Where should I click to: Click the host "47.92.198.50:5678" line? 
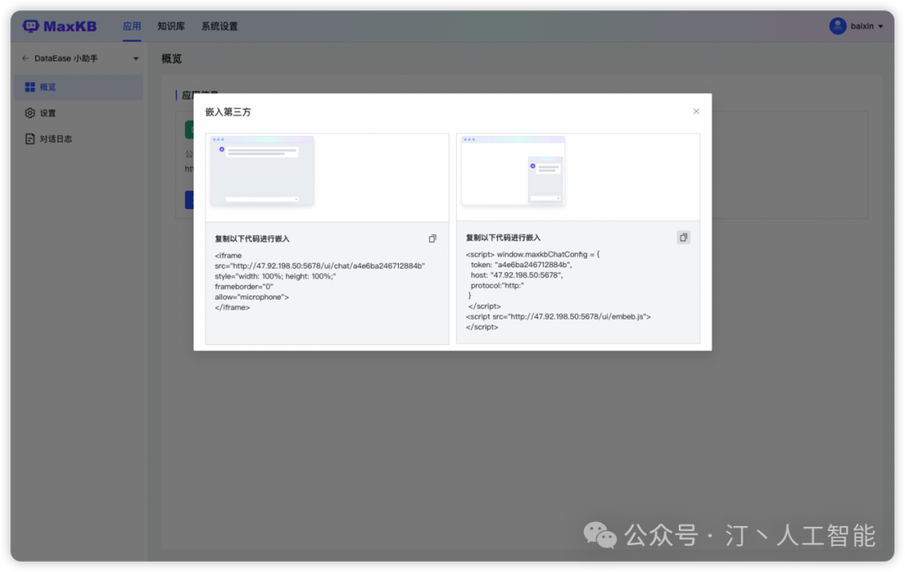pyautogui.click(x=516, y=275)
